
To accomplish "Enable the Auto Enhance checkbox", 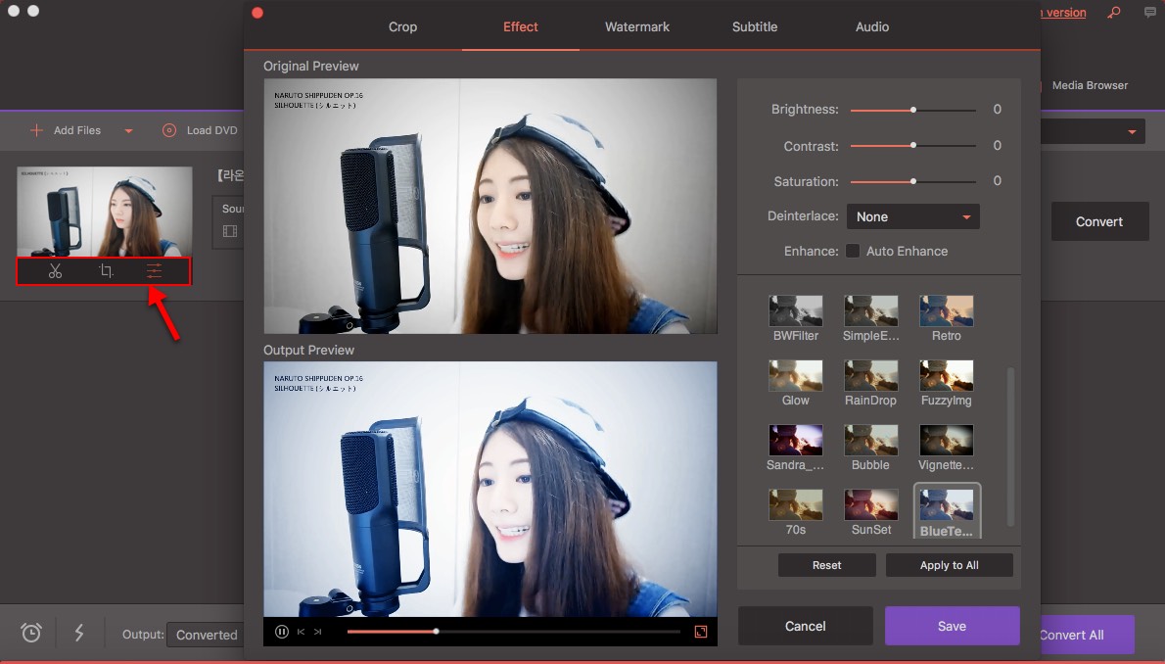I will coord(853,251).
